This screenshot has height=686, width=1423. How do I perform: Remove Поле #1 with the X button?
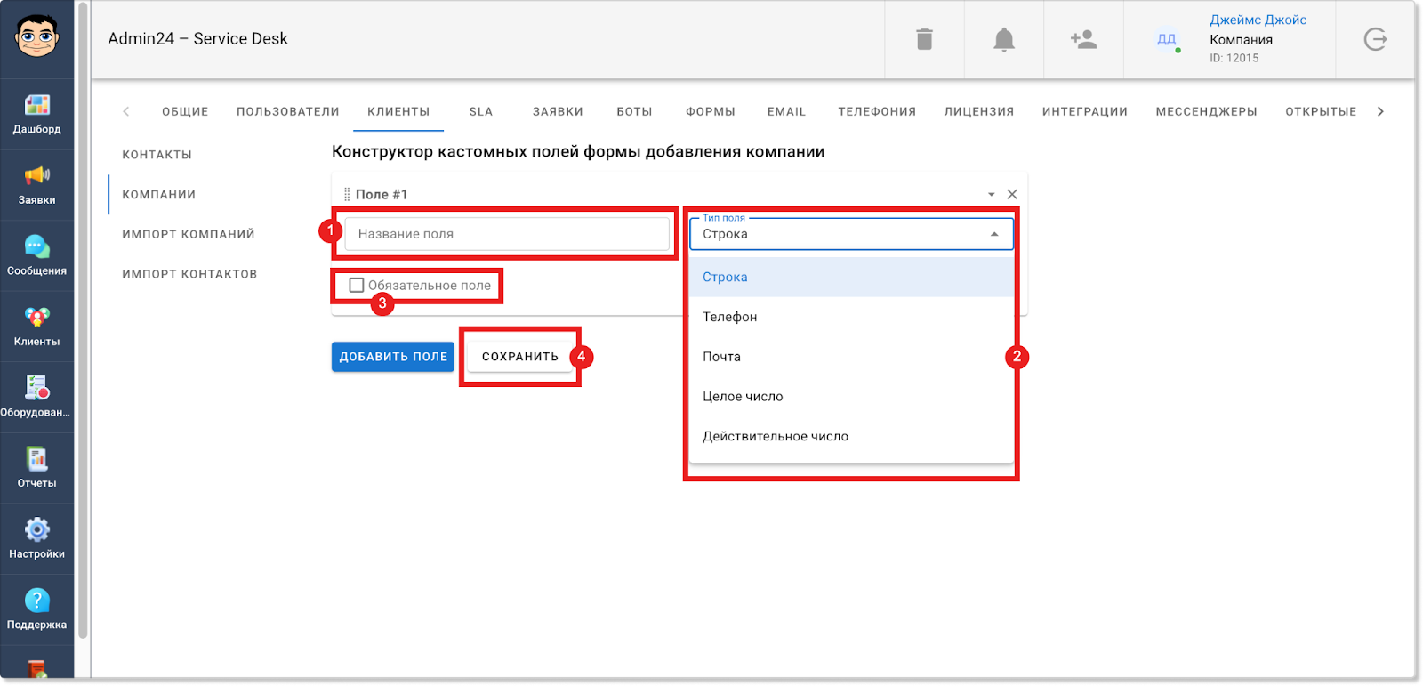(x=1012, y=194)
